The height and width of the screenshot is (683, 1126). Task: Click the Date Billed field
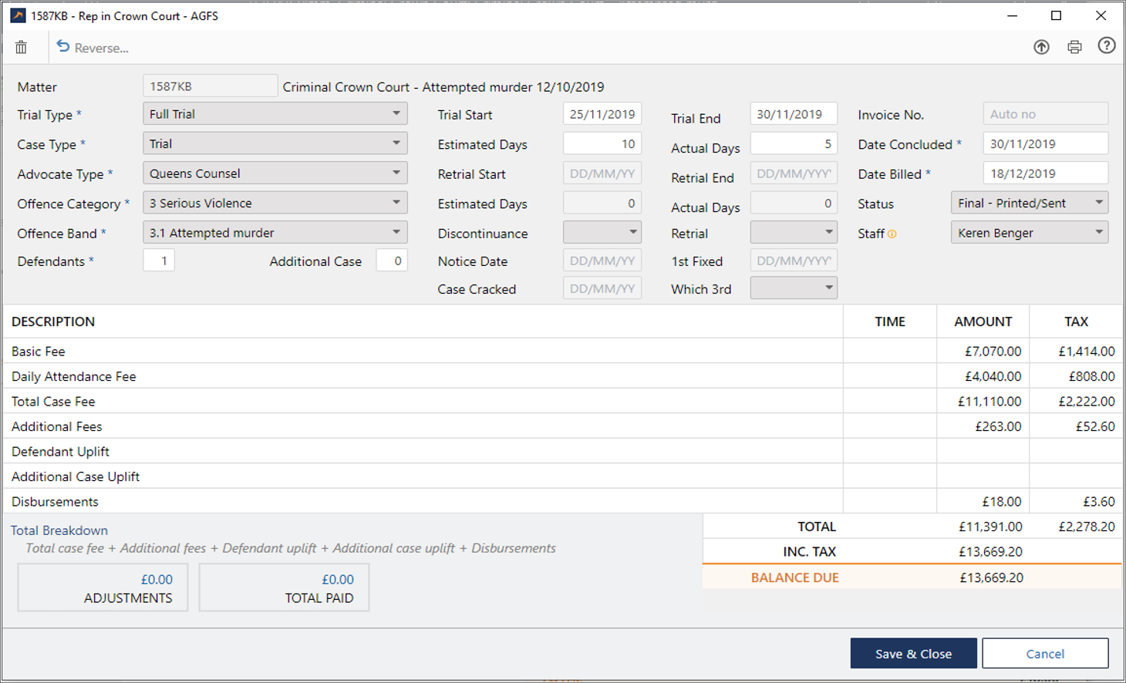pos(1044,173)
